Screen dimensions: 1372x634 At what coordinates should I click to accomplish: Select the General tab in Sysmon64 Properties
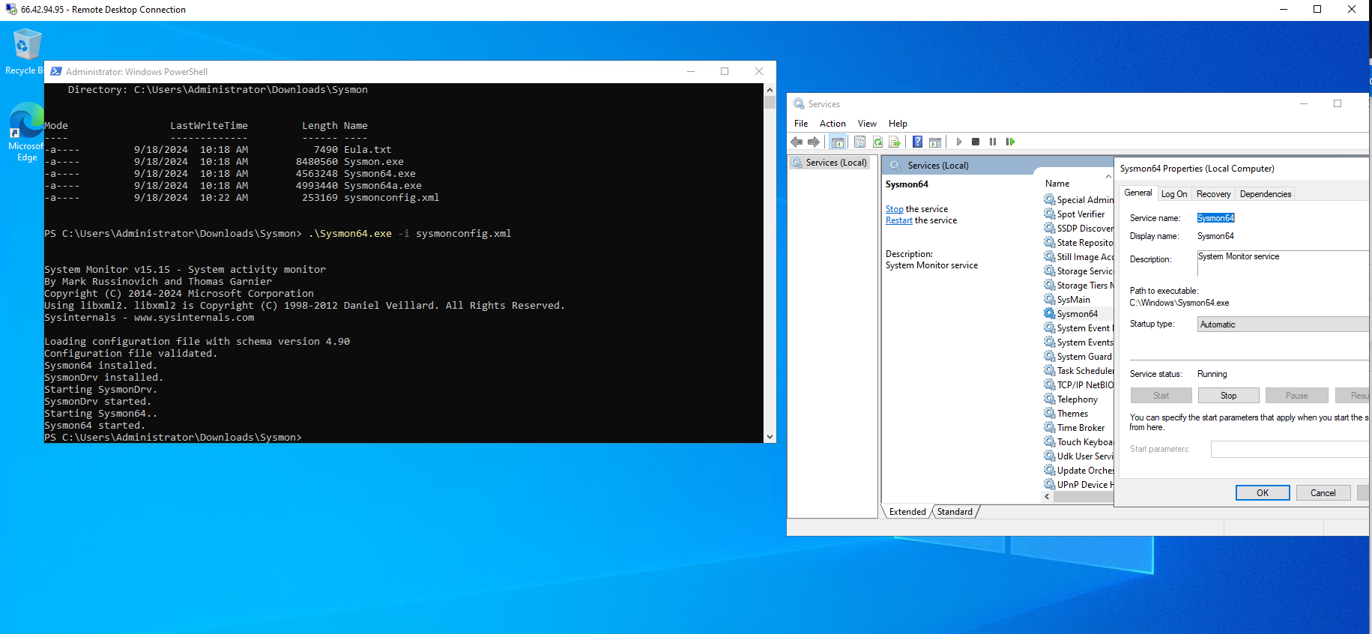(x=1138, y=193)
